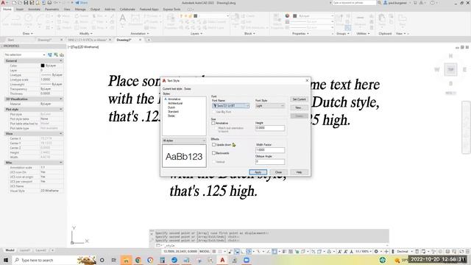Click the New drawing icon in quick access toolbar
The height and width of the screenshot is (265, 471).
[14, 3]
